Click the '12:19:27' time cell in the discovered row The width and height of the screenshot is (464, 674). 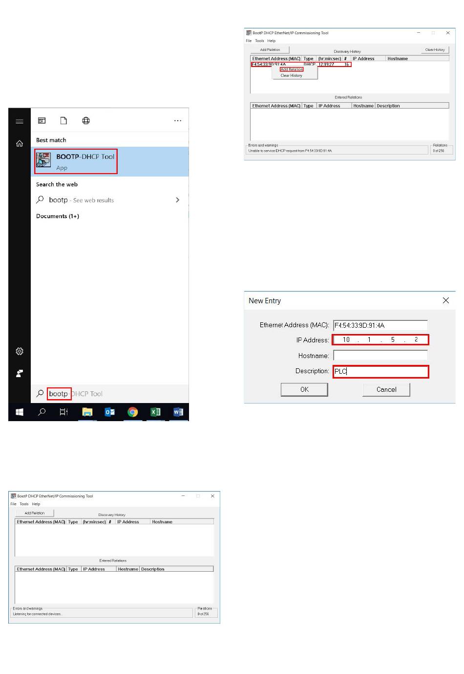[x=327, y=64]
